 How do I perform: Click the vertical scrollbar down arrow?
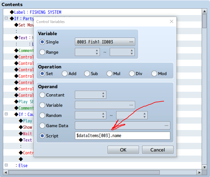point(205,167)
